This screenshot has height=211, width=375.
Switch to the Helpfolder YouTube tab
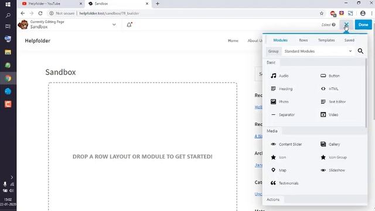(52, 4)
